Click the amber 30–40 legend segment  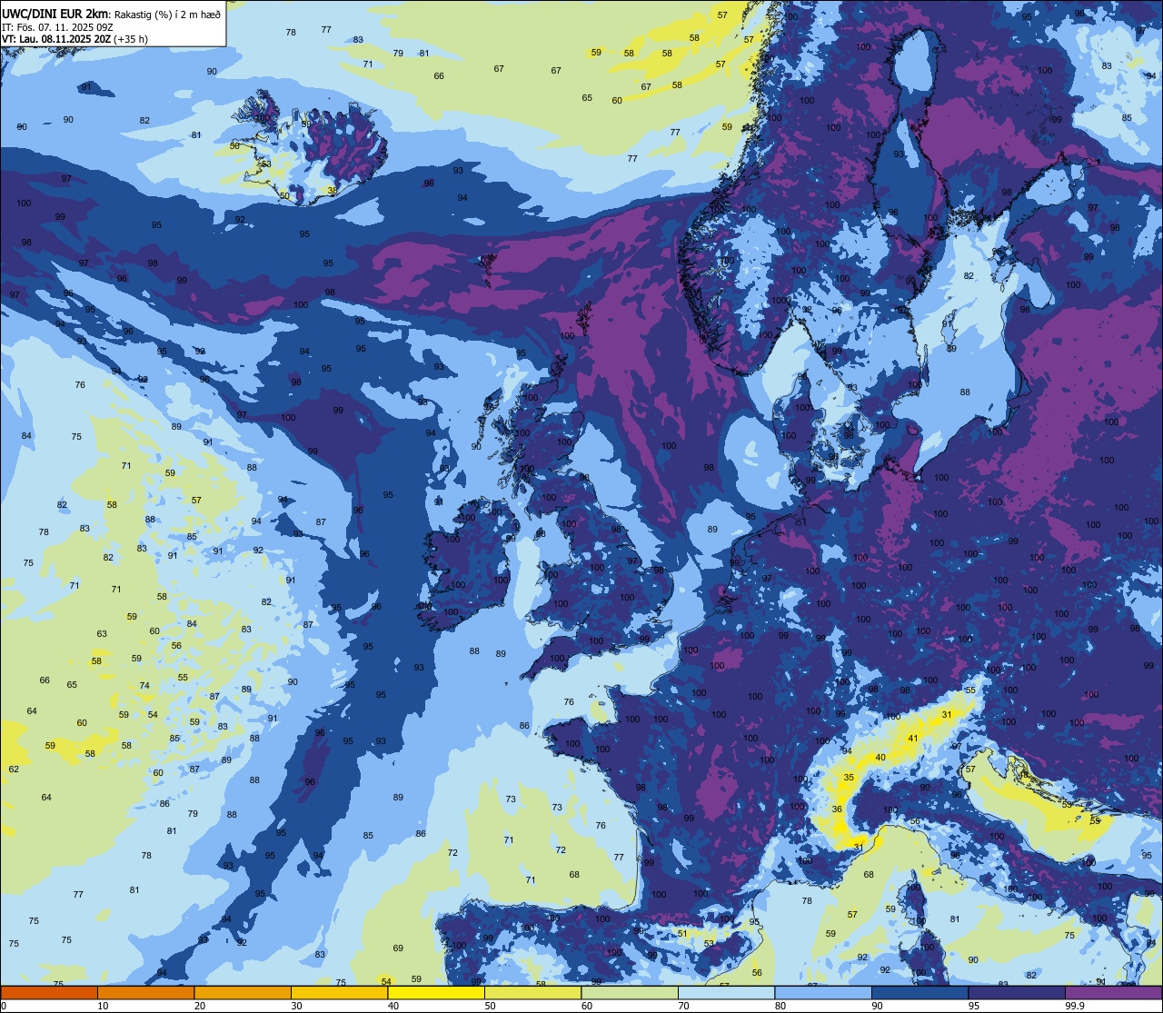click(x=339, y=992)
